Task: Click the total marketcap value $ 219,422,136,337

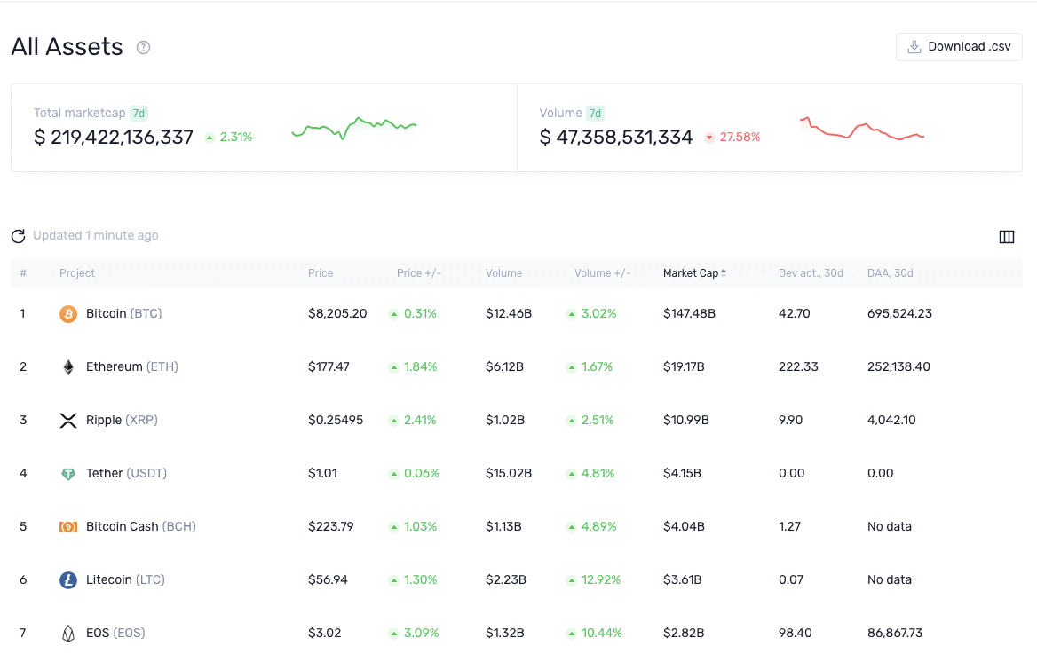Action: tap(113, 138)
